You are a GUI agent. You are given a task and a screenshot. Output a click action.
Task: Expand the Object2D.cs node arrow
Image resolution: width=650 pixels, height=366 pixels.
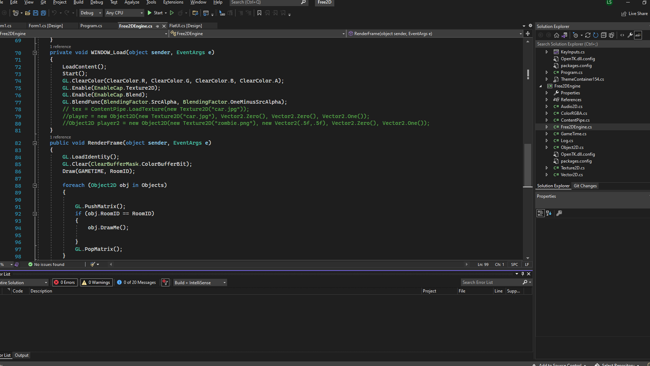tap(547, 147)
